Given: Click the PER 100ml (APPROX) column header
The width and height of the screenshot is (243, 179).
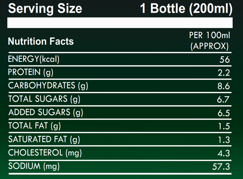Looking at the screenshot, I should [210, 41].
